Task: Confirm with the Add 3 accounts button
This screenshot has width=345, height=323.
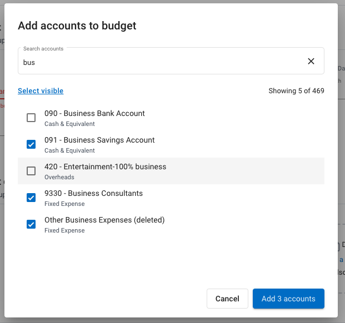Action: [x=288, y=299]
